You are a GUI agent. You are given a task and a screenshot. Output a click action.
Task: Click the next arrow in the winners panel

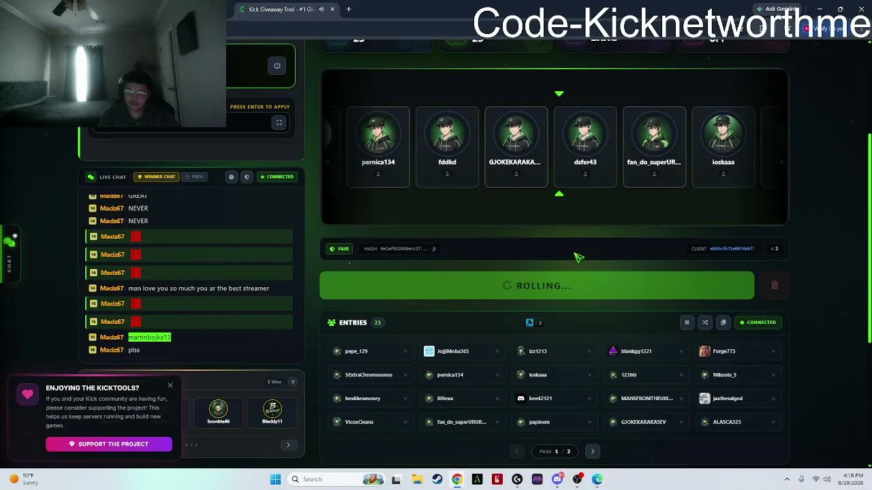tap(288, 445)
